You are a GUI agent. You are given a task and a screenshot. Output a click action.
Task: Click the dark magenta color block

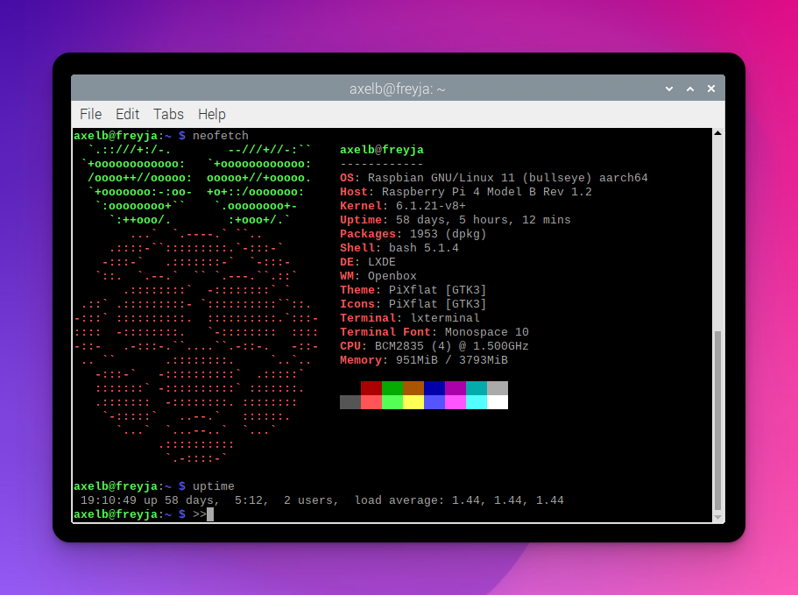pos(455,388)
